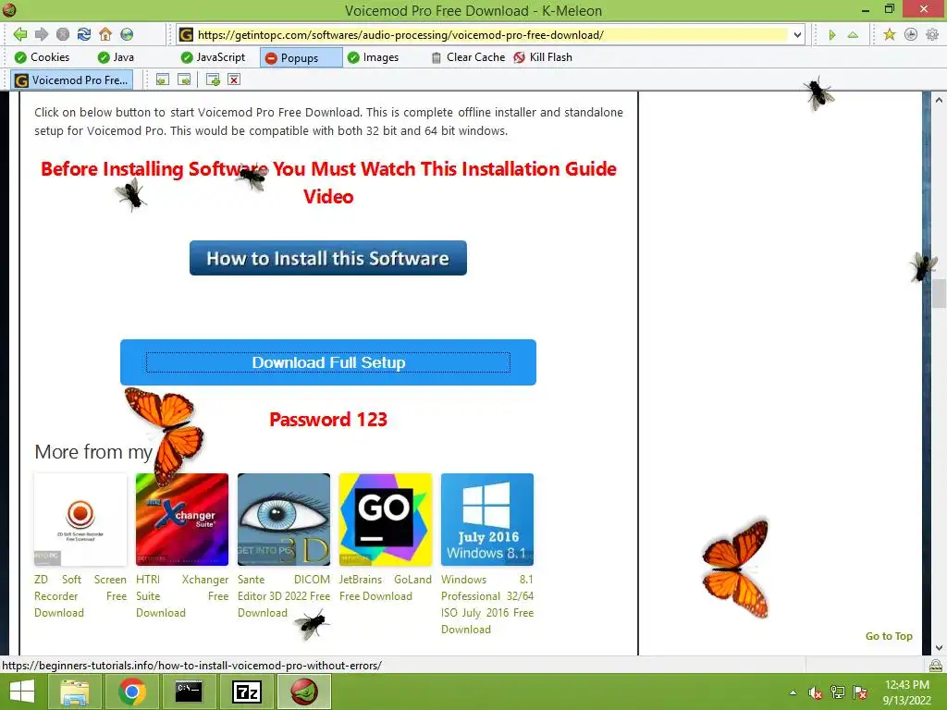Click the scrollbar down arrow
This screenshot has height=710, width=947.
tap(939, 648)
